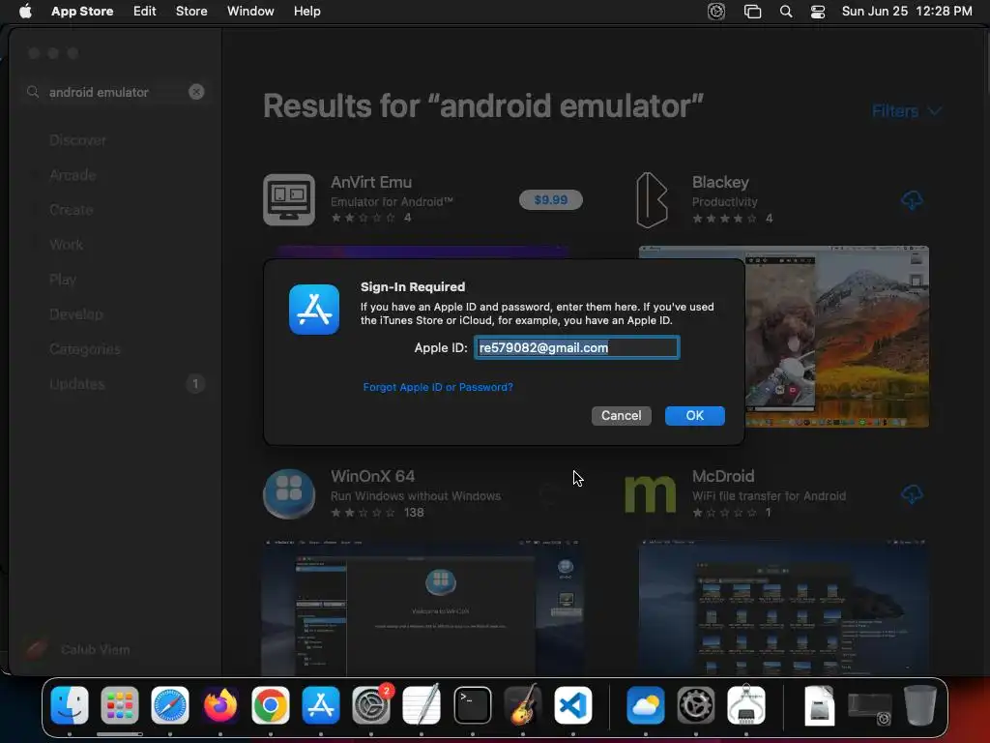Select Arcade in the sidebar

[73, 175]
